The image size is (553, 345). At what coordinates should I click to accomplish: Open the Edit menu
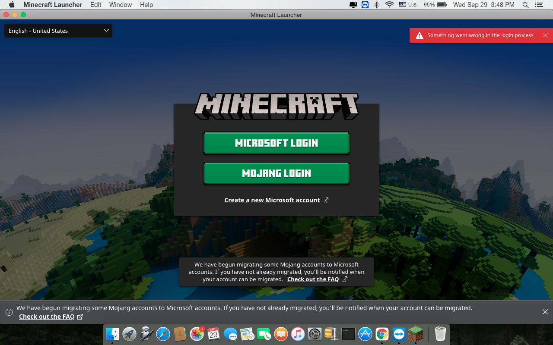pos(96,5)
